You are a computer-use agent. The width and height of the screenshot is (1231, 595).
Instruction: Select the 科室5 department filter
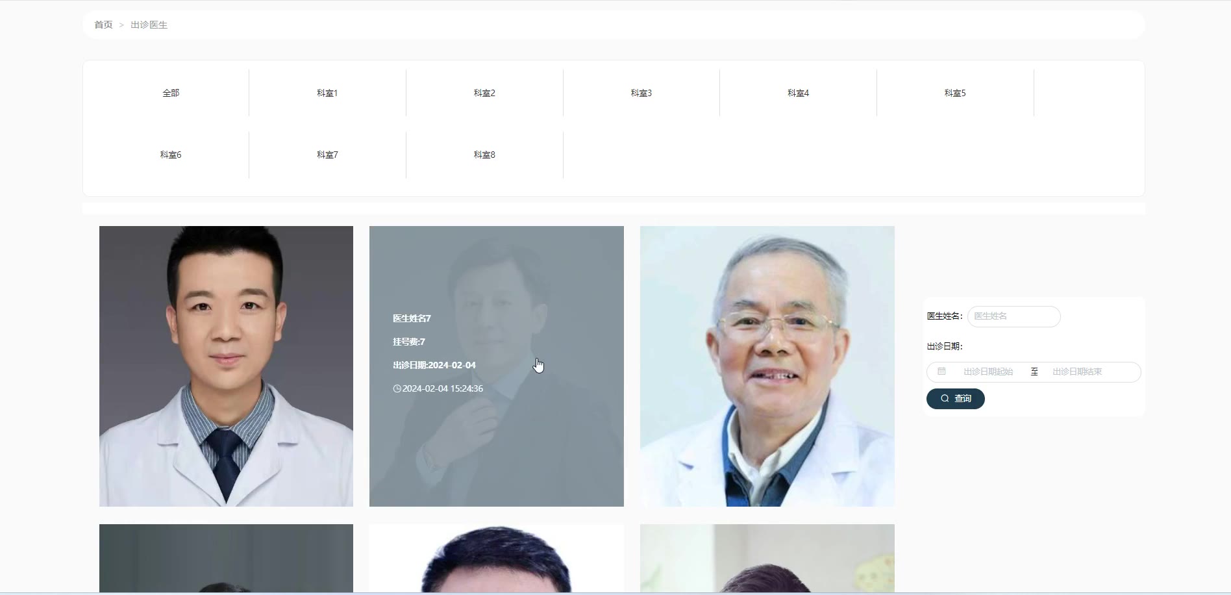pos(955,93)
